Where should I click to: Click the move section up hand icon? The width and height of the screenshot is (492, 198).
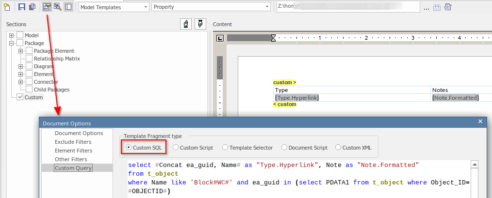point(185,24)
